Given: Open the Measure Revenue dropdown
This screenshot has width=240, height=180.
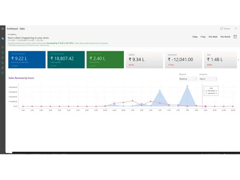Looking at the screenshot, I should 188,79.
